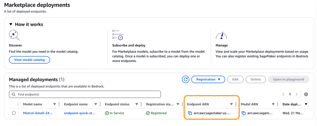Click the Edit button
This screenshot has height=126, width=317.
tap(235, 80)
